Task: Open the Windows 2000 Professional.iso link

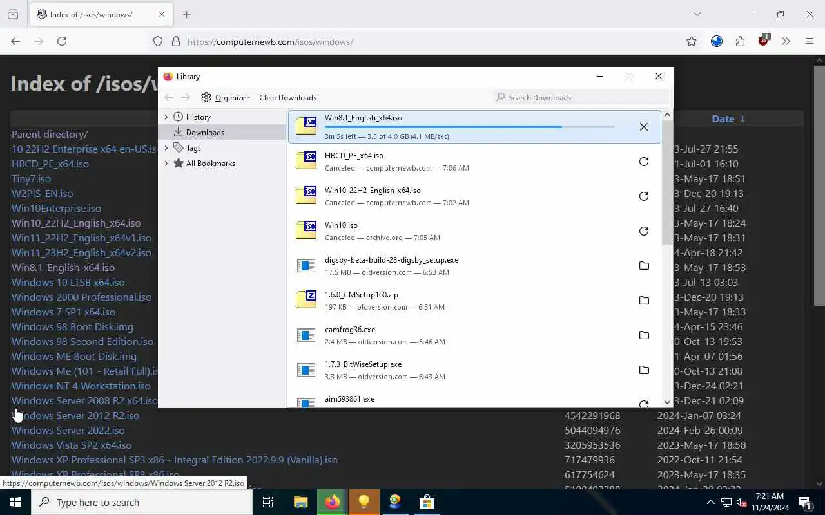Action: click(81, 297)
